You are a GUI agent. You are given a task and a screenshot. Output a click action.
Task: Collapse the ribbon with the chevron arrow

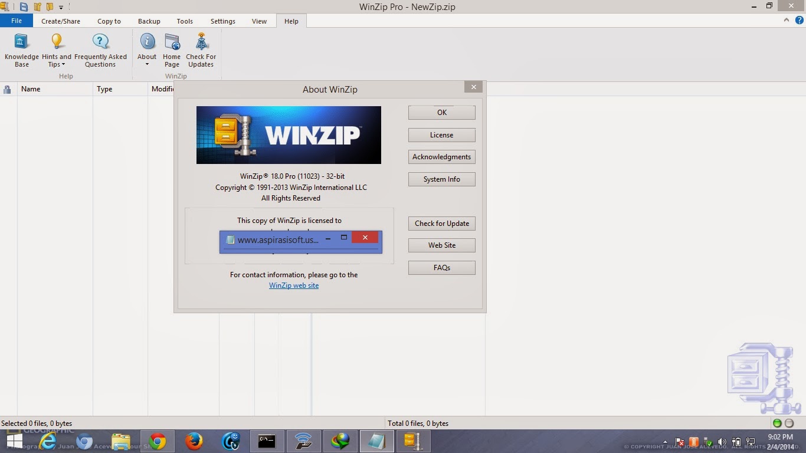(787, 20)
